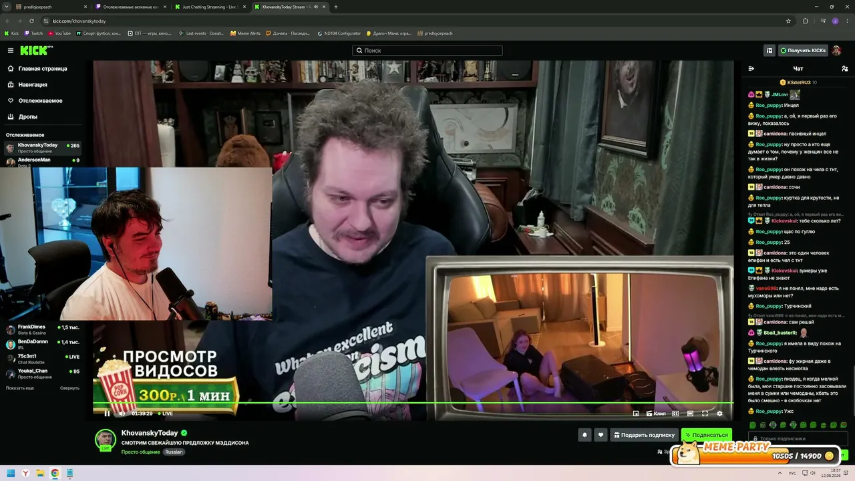Create a clip with Клип button

click(656, 414)
